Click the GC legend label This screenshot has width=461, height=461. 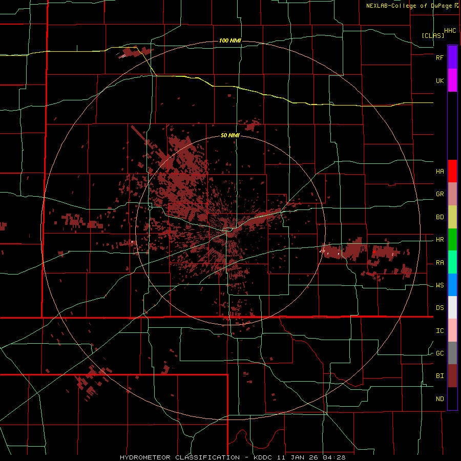pos(439,353)
